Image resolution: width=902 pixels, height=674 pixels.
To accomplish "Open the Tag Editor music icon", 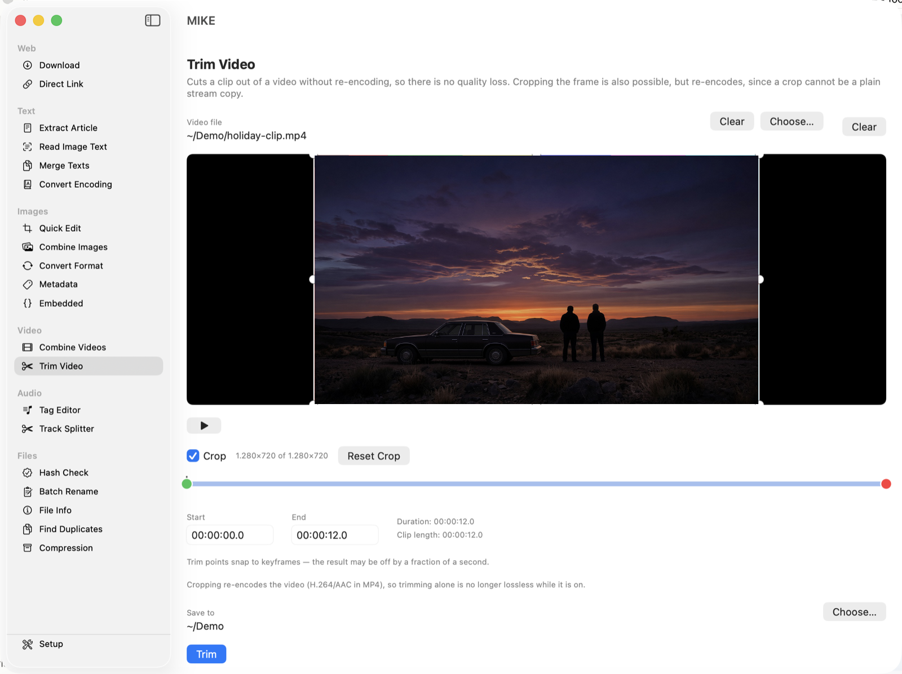I will click(27, 410).
